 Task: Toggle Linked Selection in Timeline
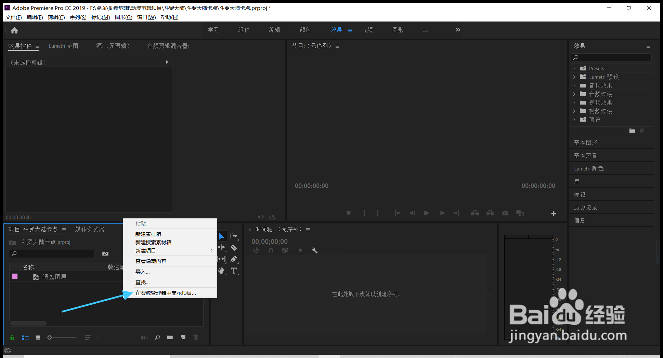click(285, 250)
